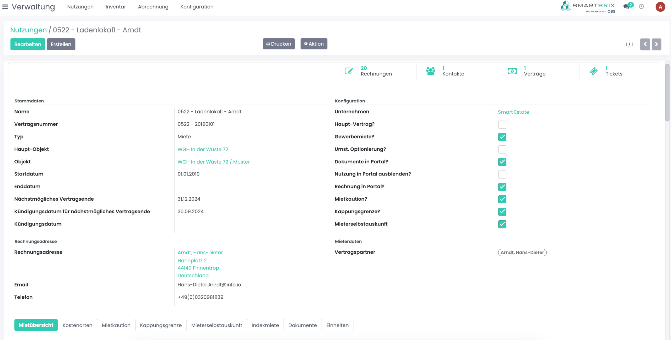This screenshot has height=340, width=671.
Task: Click the Nutzungen breadcrumb link
Action: coord(28,30)
